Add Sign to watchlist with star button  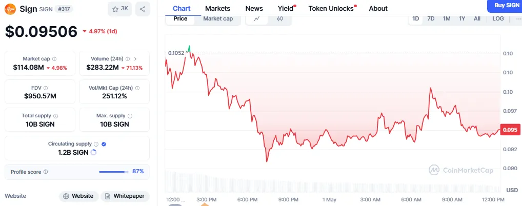click(120, 9)
